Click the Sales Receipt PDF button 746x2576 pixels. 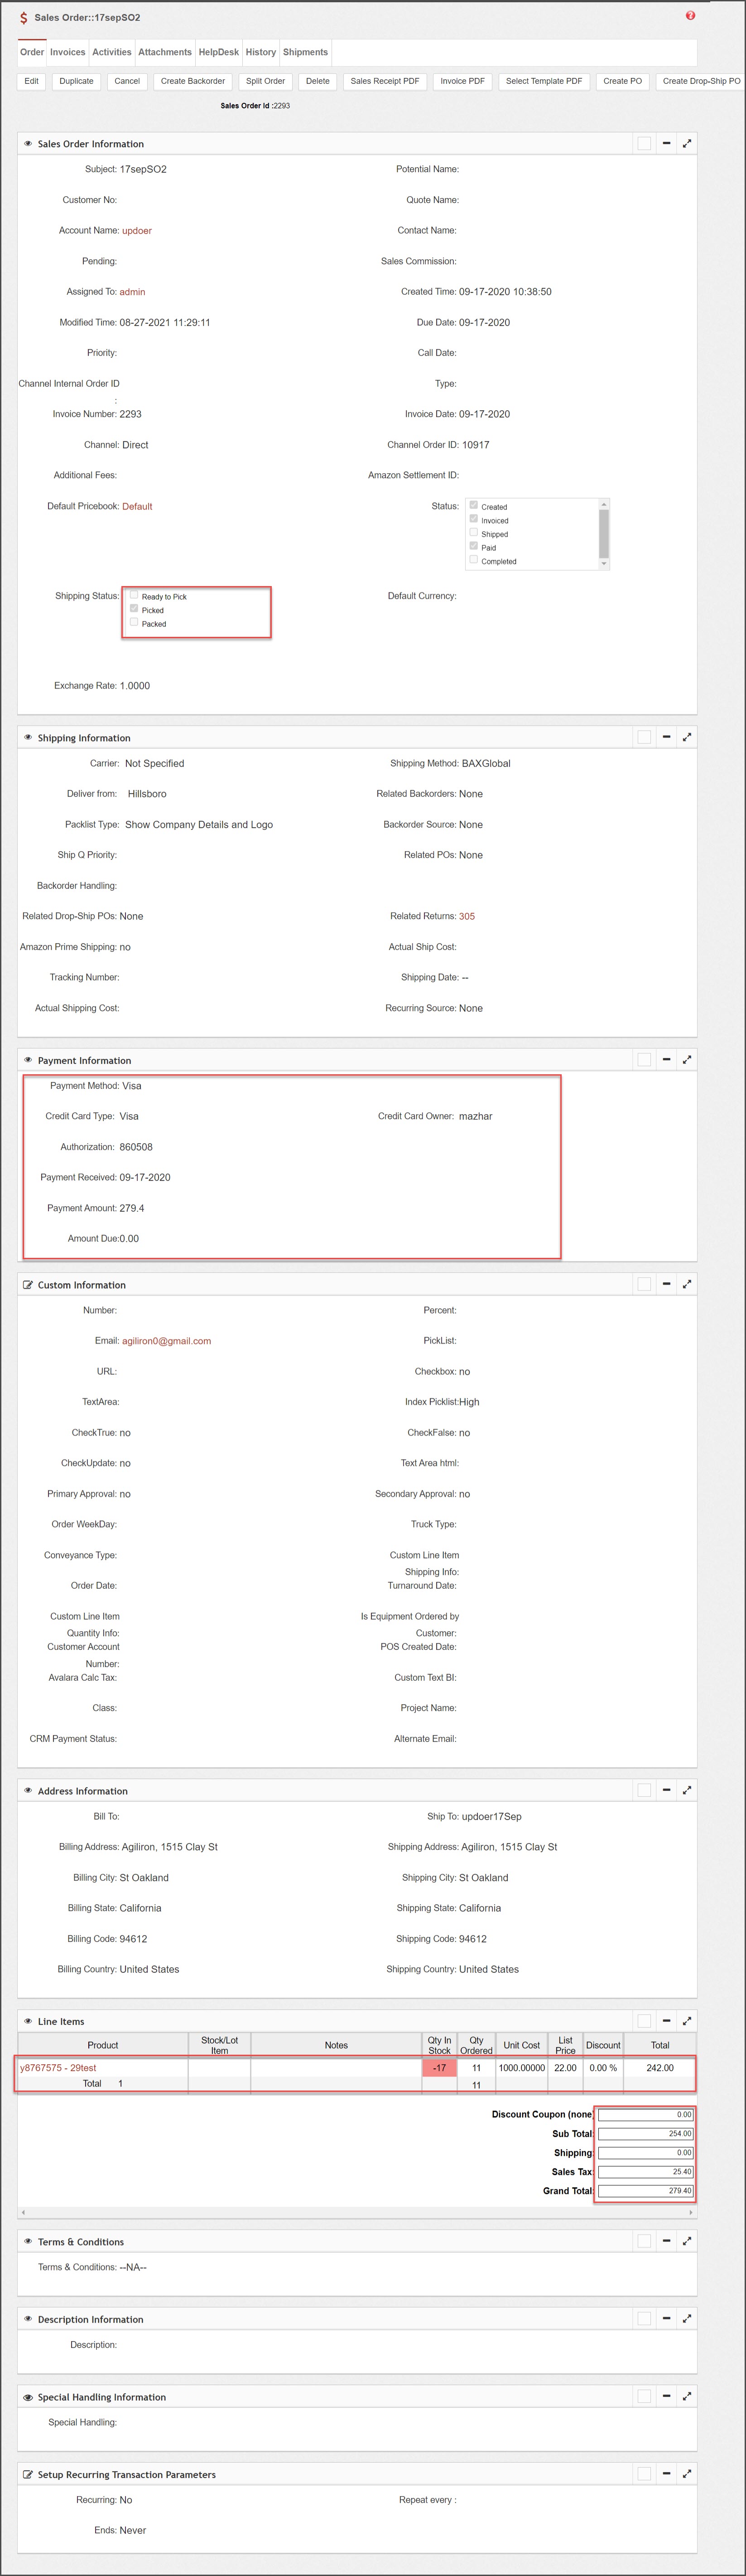tap(385, 81)
